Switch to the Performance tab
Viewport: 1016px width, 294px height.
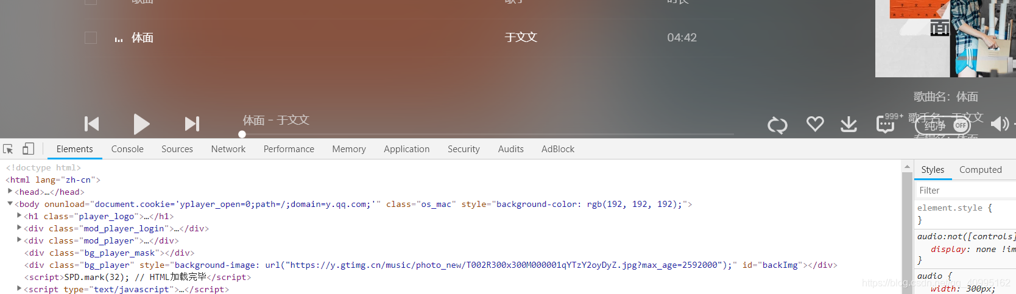[289, 149]
